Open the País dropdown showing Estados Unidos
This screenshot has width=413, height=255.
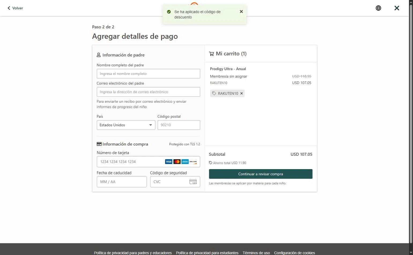126,125
